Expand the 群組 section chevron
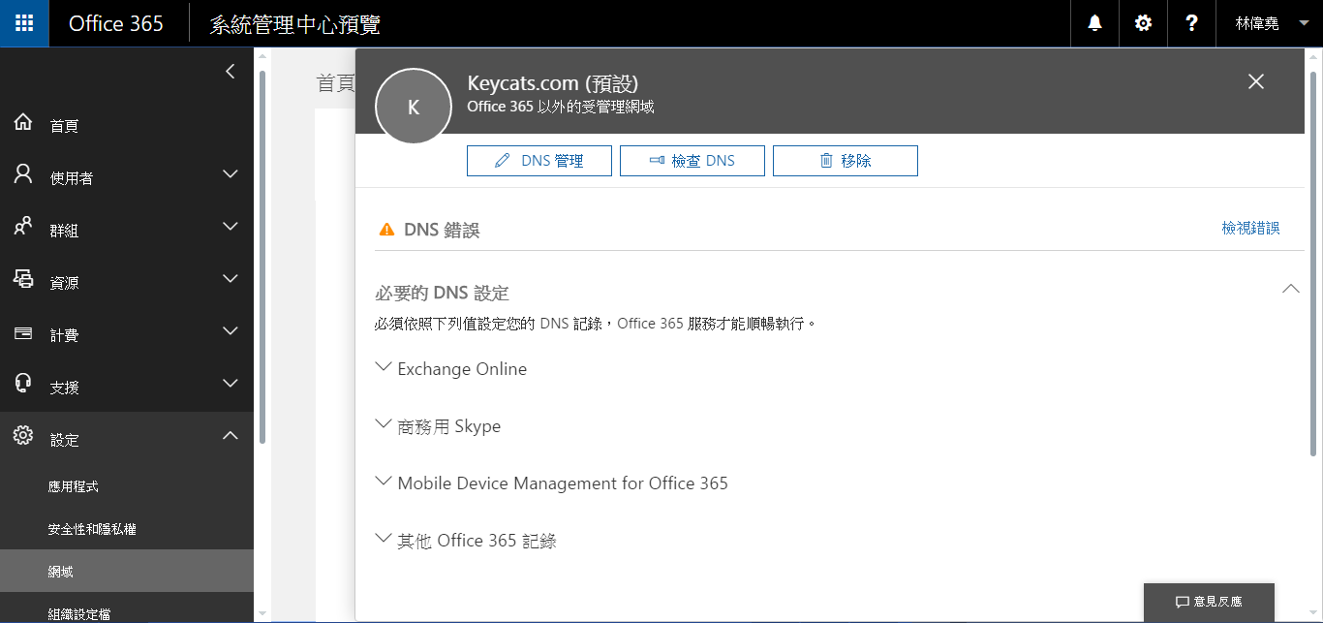The image size is (1323, 623). (230, 227)
